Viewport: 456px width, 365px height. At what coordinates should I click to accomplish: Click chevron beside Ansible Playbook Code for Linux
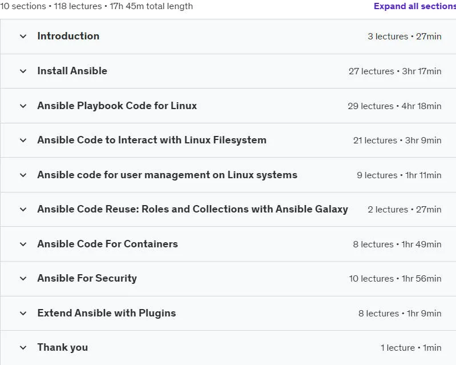(x=23, y=106)
